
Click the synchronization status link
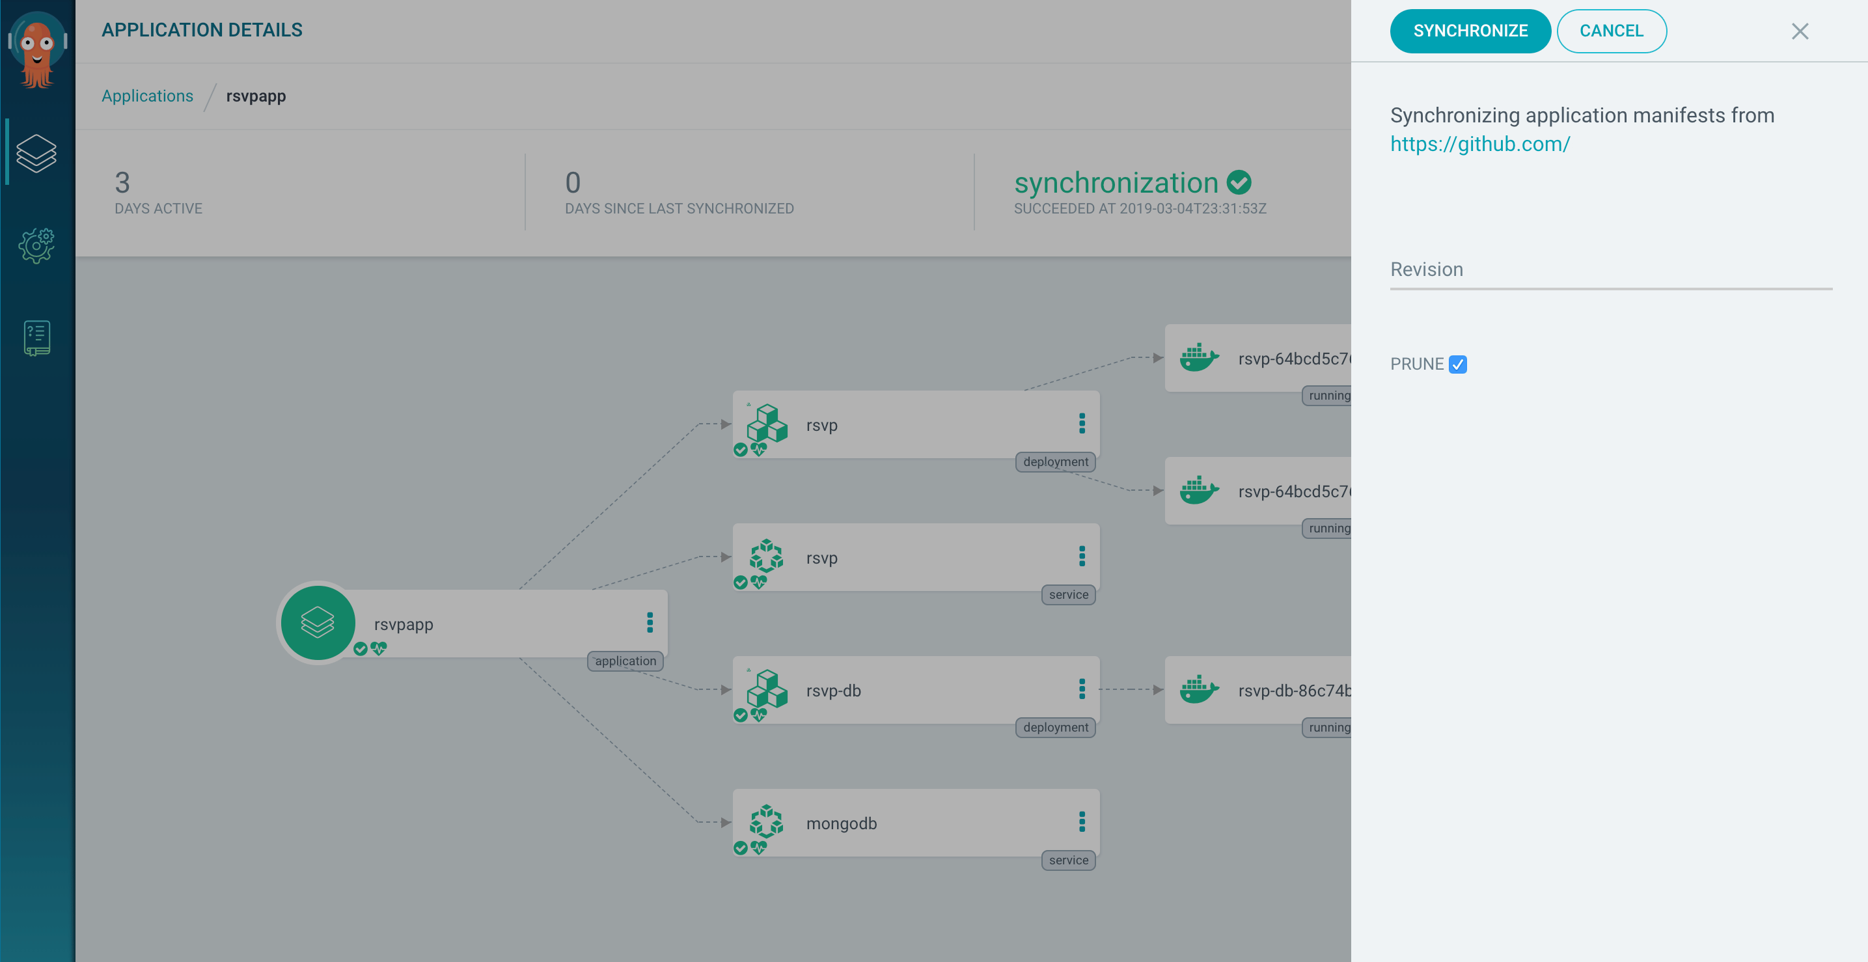(1116, 183)
